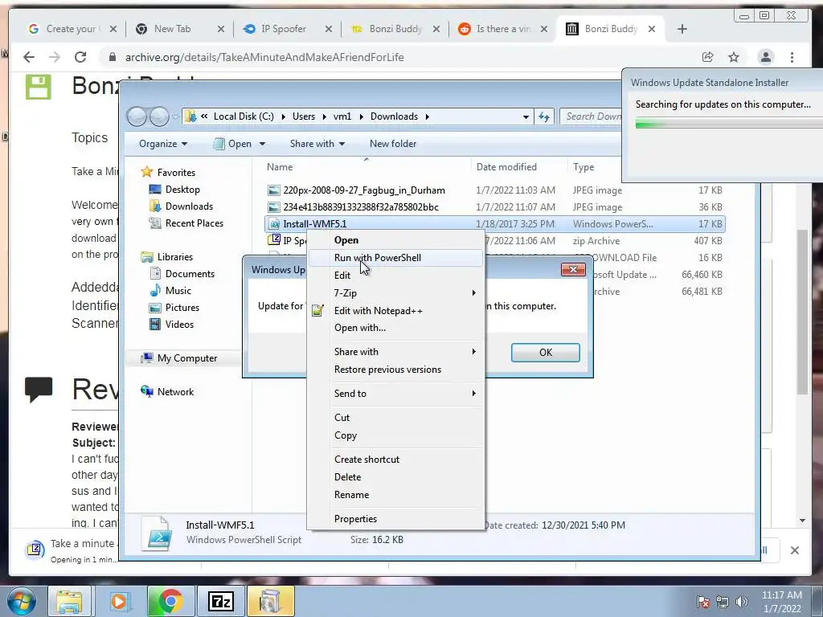Viewport: 823px width, 617px height.
Task: Choose Run with PowerShell
Action: pos(395,258)
